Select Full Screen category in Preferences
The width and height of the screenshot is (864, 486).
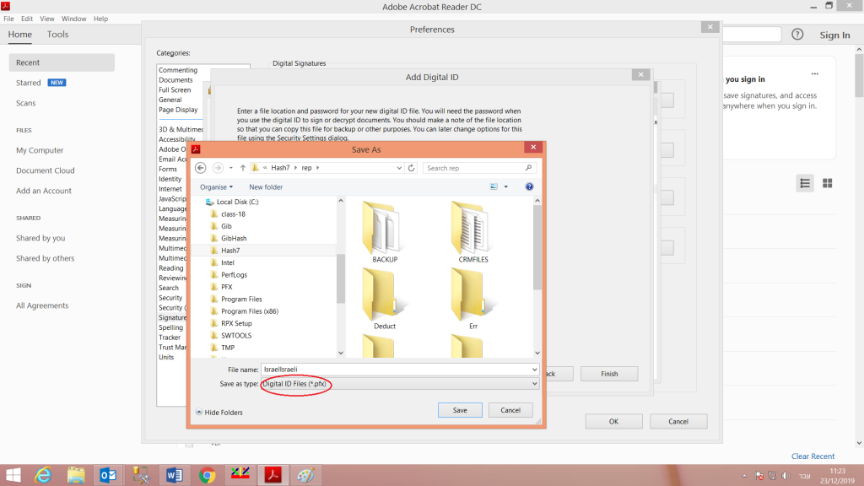pyautogui.click(x=175, y=89)
